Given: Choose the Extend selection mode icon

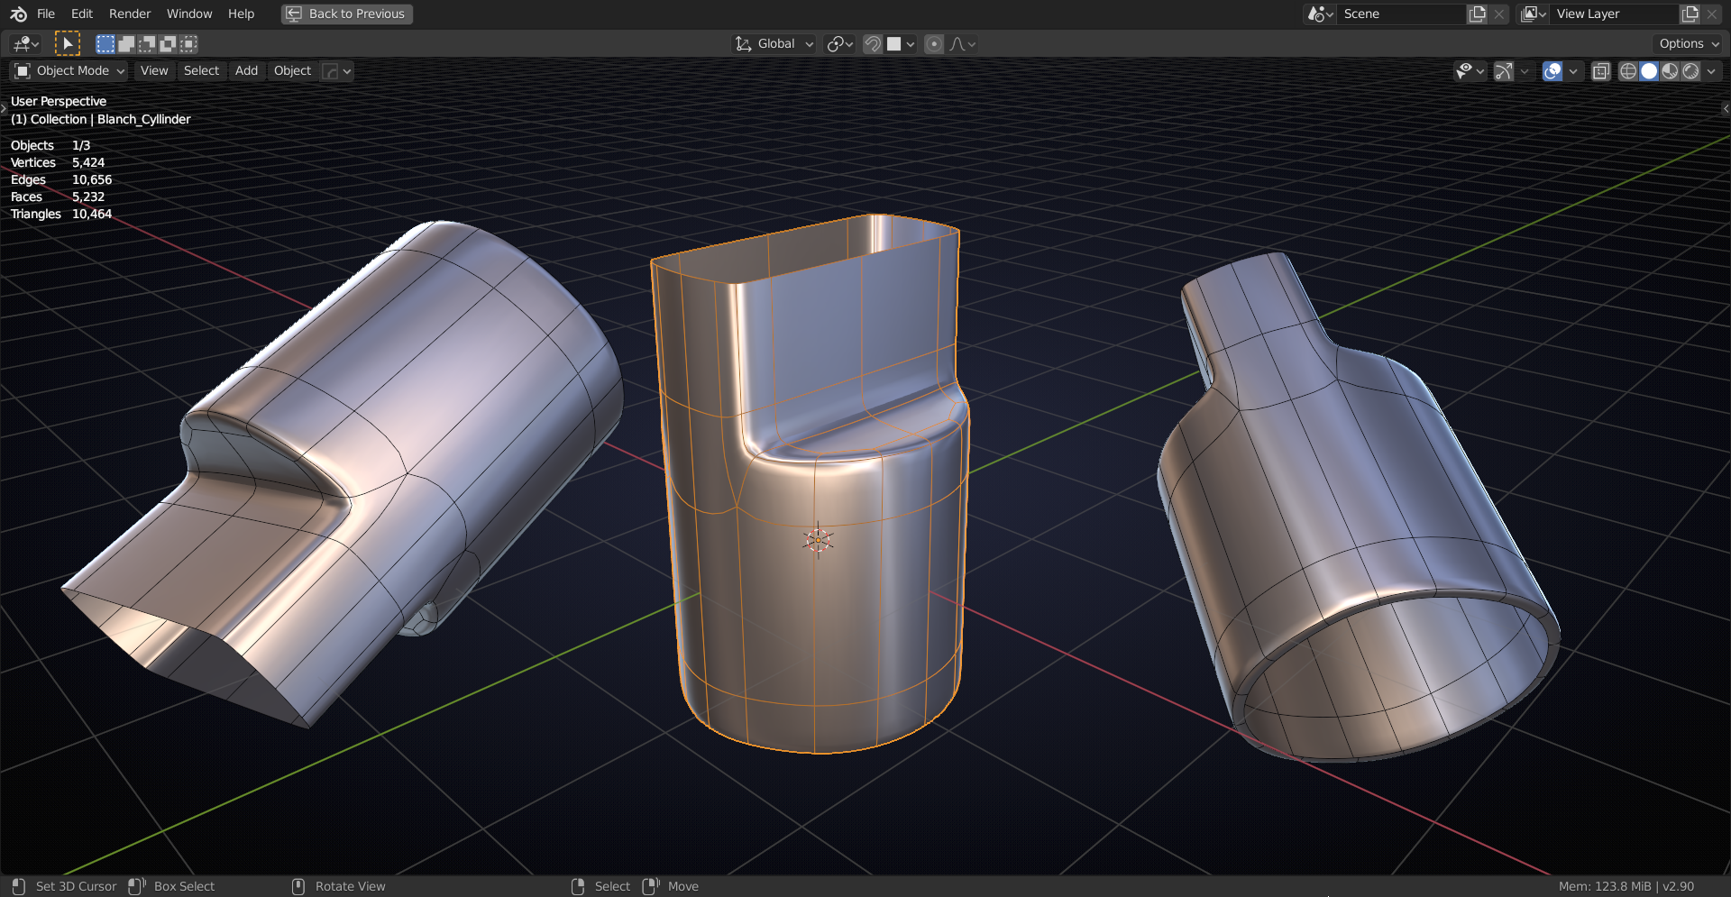Looking at the screenshot, I should (x=126, y=43).
